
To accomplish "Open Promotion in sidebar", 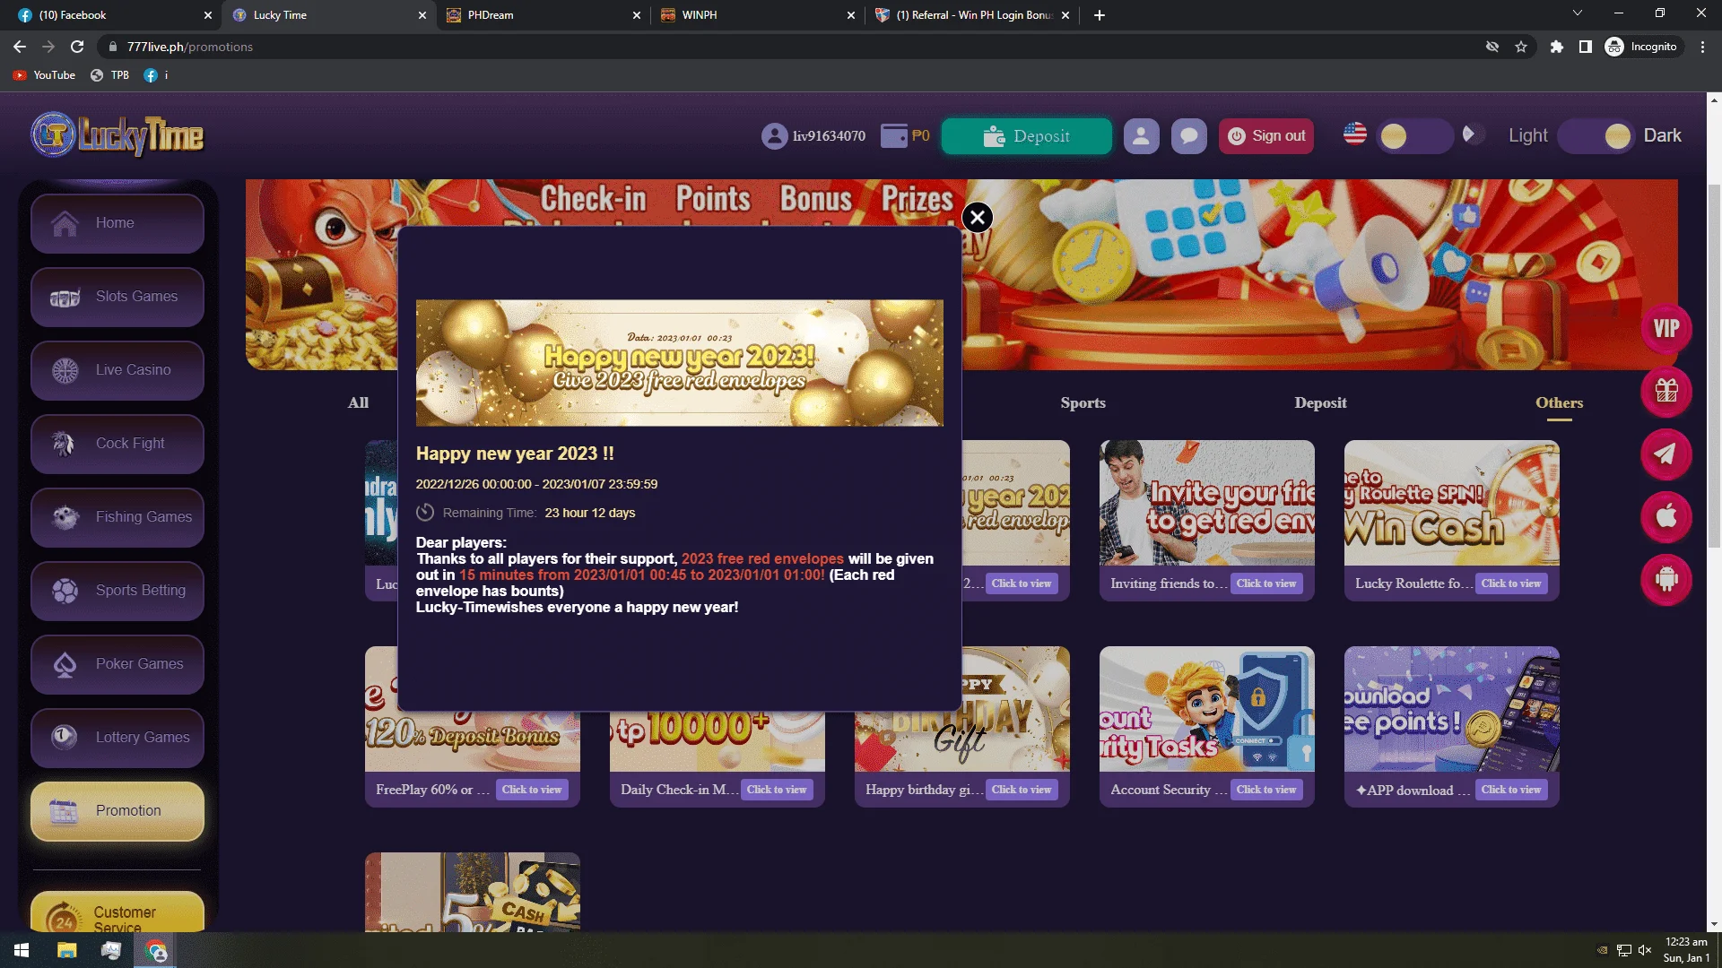I will [x=117, y=811].
